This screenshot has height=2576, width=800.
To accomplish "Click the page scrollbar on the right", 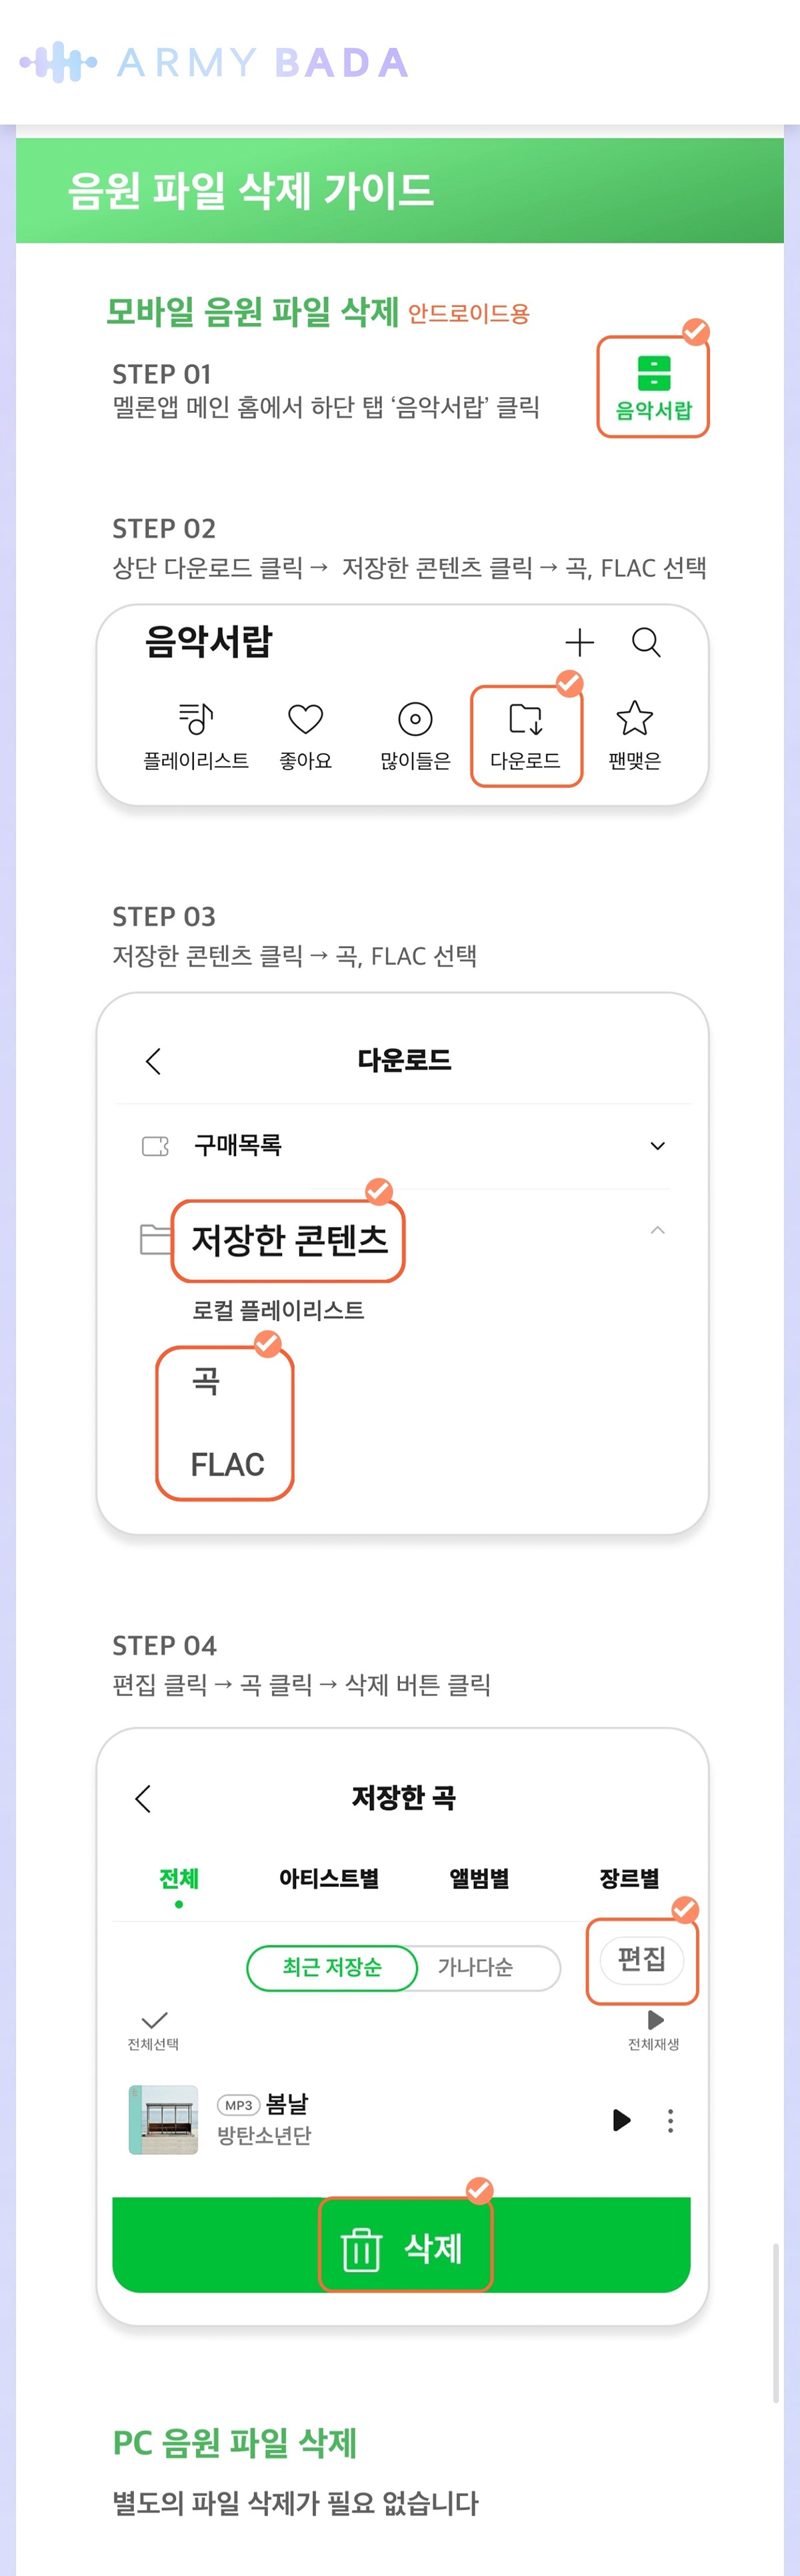I will (776, 2320).
